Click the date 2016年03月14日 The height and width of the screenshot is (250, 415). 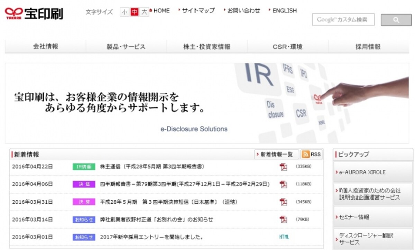[x=33, y=220]
